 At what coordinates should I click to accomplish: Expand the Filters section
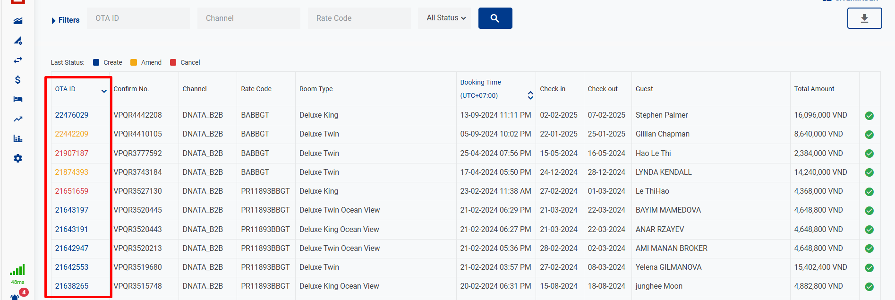point(65,20)
